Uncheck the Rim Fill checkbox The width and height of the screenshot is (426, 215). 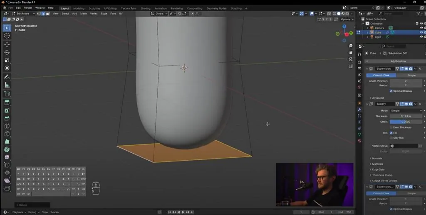391,133
